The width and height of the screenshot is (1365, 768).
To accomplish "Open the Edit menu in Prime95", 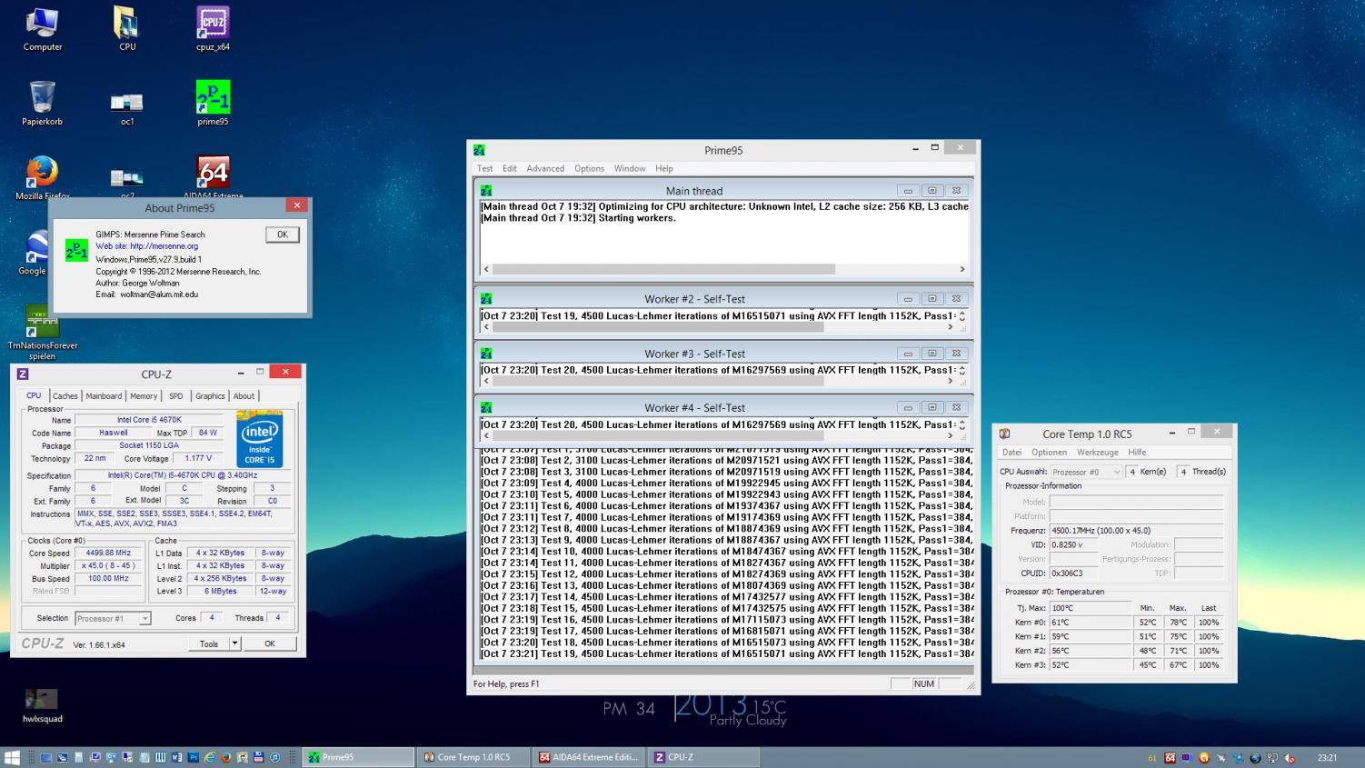I will (x=510, y=168).
